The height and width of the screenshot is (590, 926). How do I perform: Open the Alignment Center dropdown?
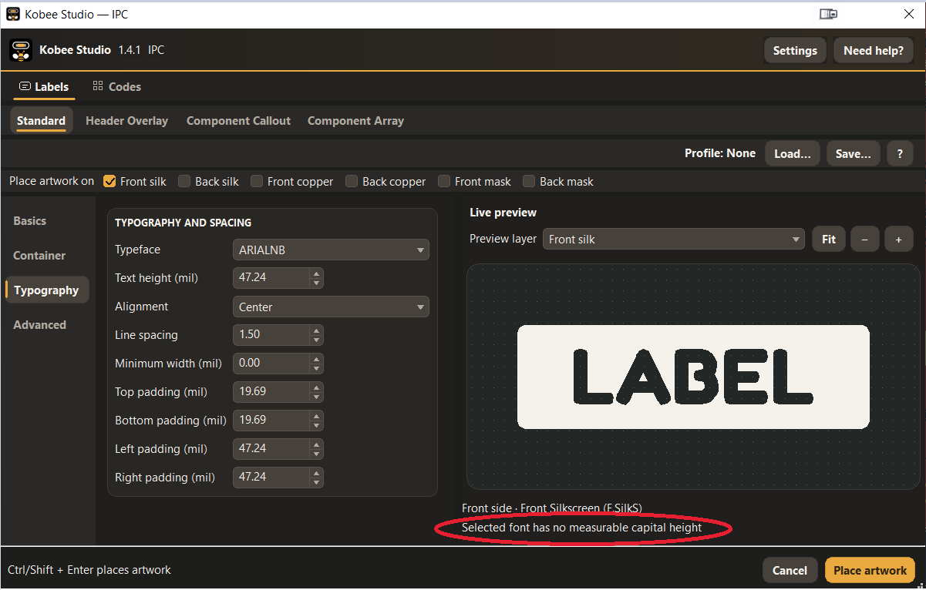tap(331, 307)
